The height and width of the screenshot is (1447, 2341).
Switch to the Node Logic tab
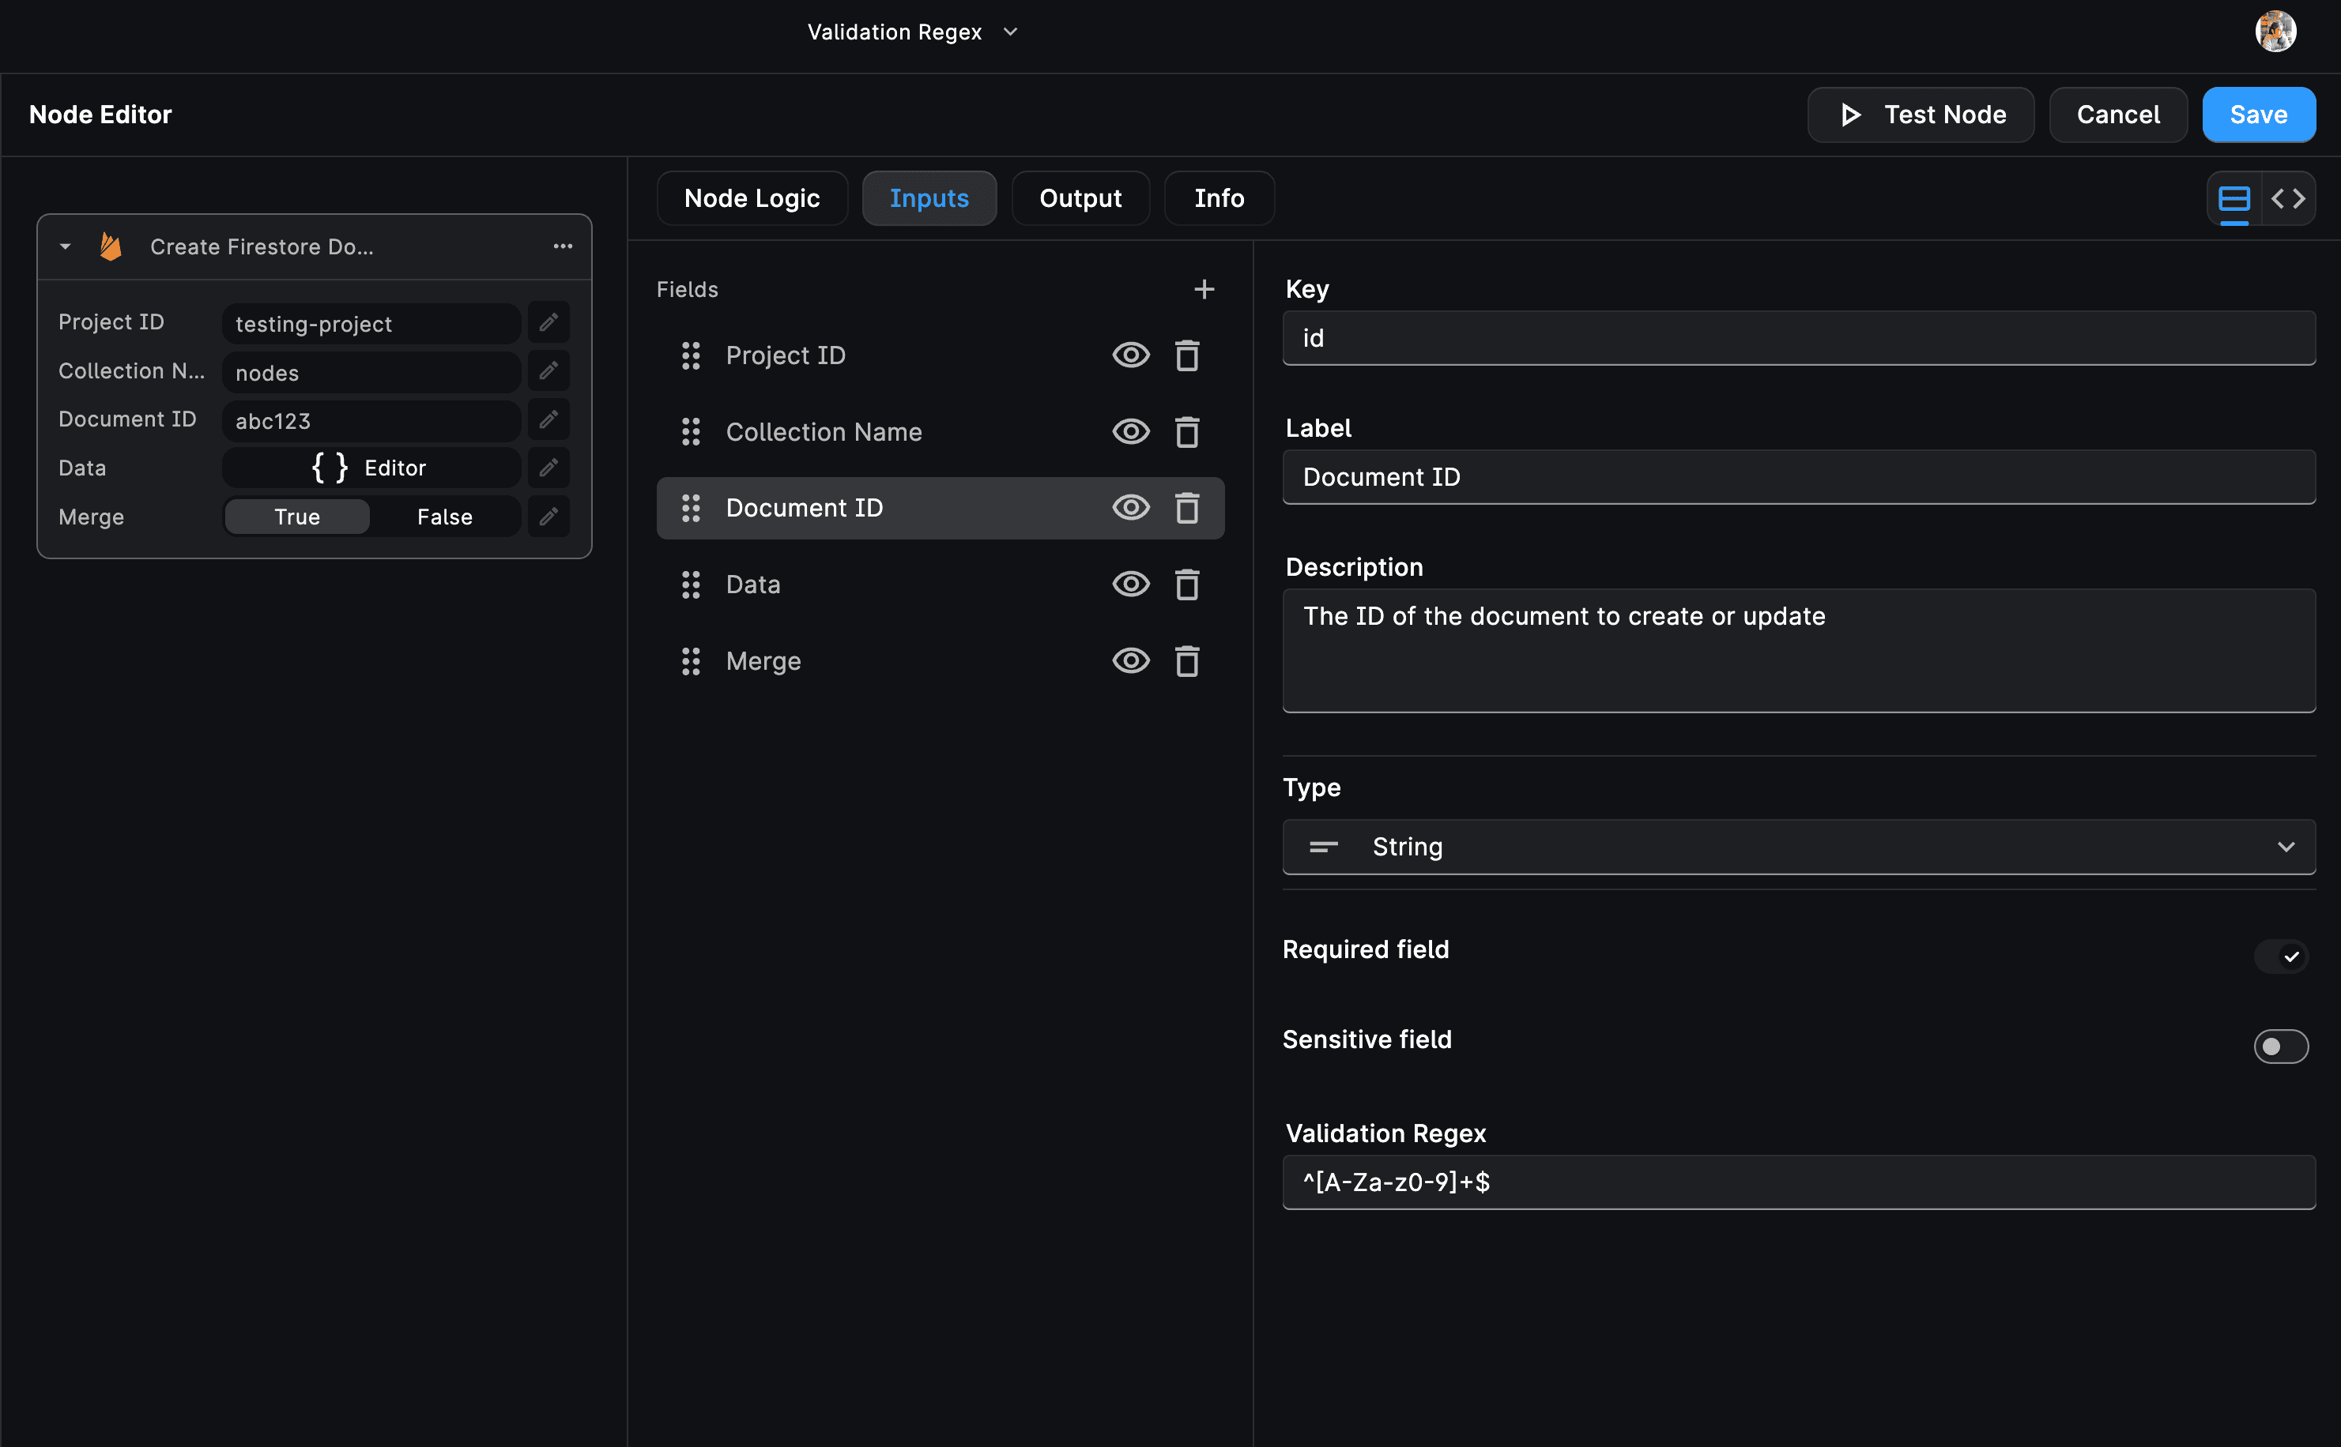(x=752, y=198)
